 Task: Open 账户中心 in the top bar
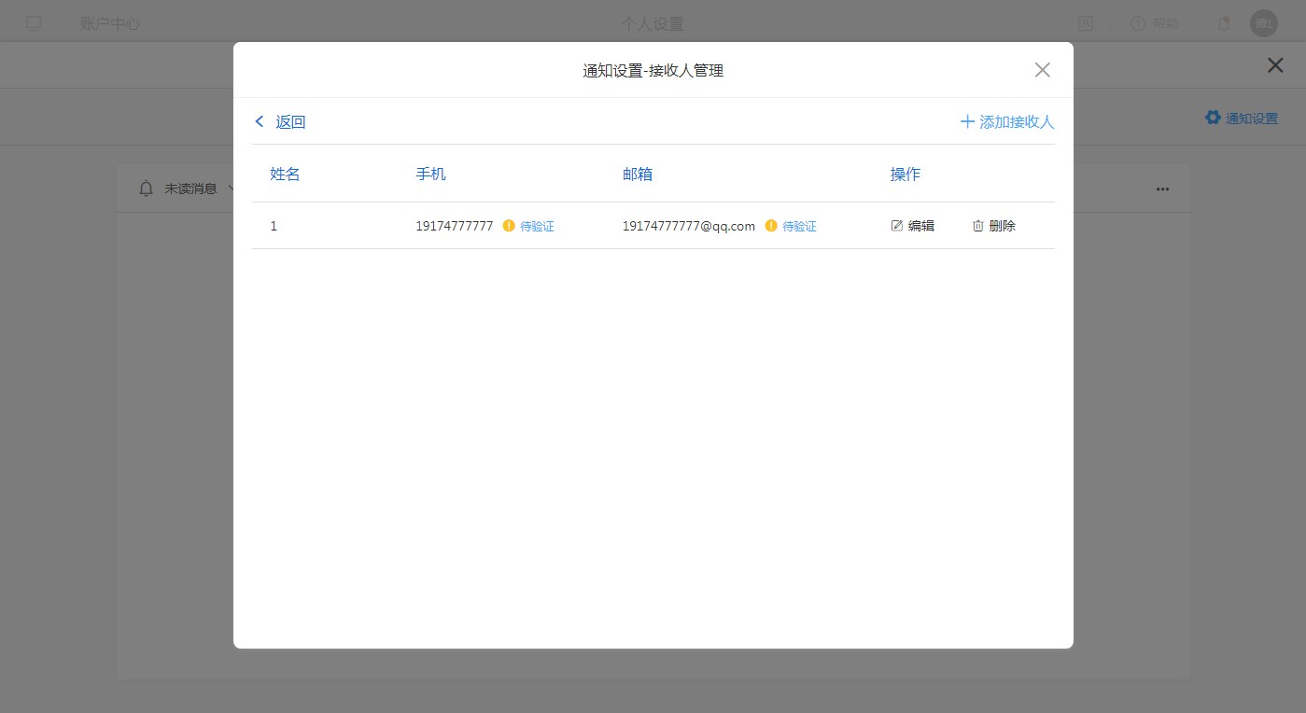point(110,24)
